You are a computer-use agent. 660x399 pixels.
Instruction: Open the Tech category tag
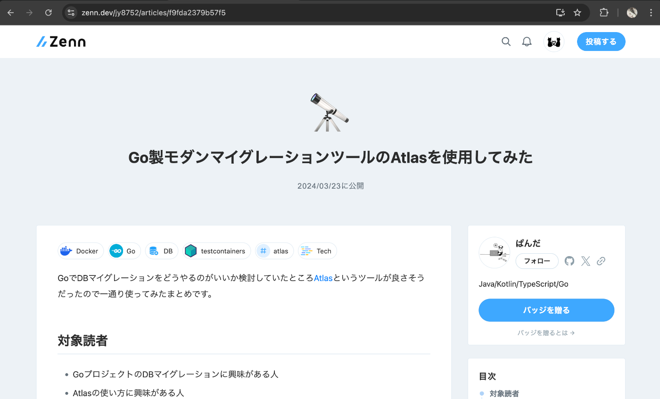(x=317, y=251)
